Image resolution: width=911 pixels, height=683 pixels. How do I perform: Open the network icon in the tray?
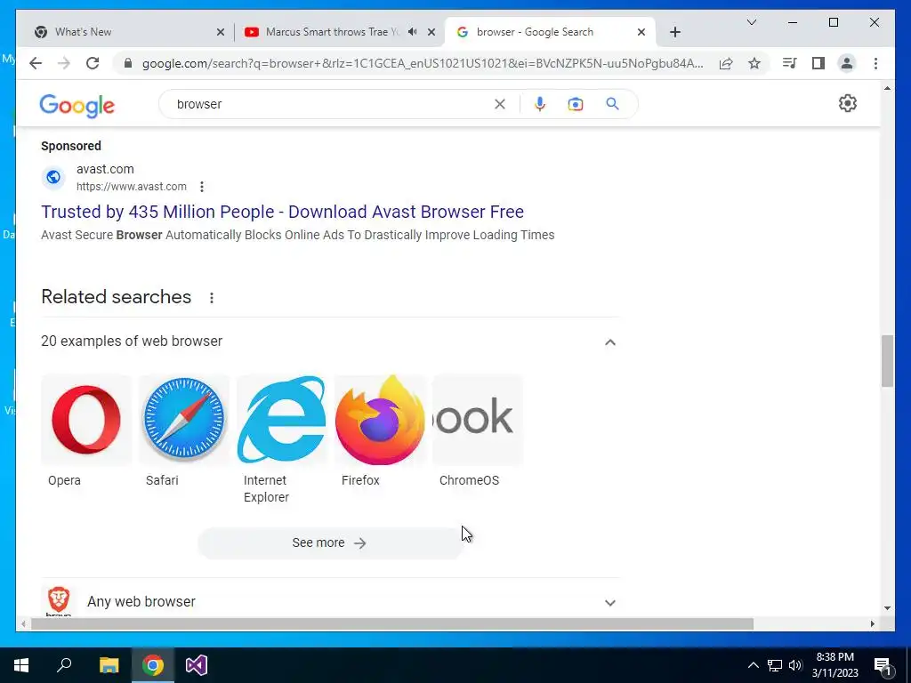pyautogui.click(x=775, y=665)
